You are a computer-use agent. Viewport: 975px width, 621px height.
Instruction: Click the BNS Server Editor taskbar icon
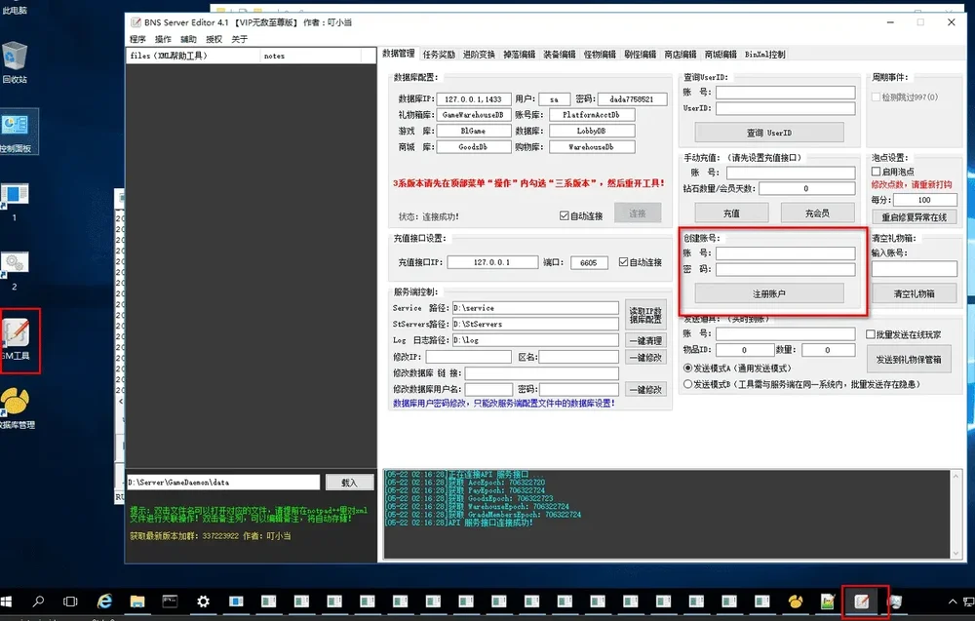[861, 602]
